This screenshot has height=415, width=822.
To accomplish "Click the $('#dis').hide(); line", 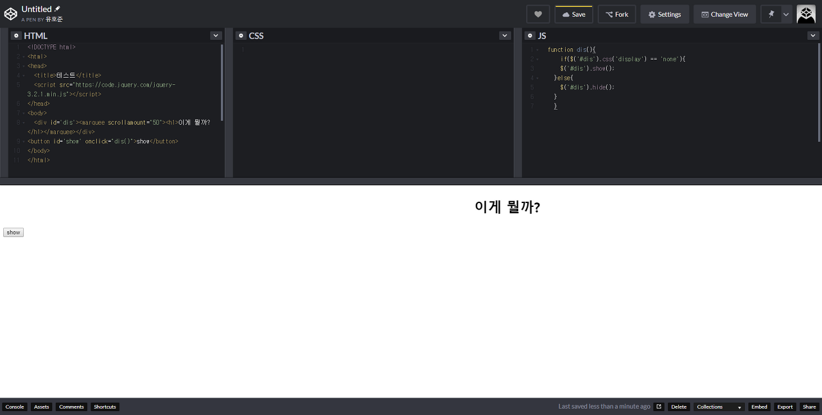I will pos(587,87).
